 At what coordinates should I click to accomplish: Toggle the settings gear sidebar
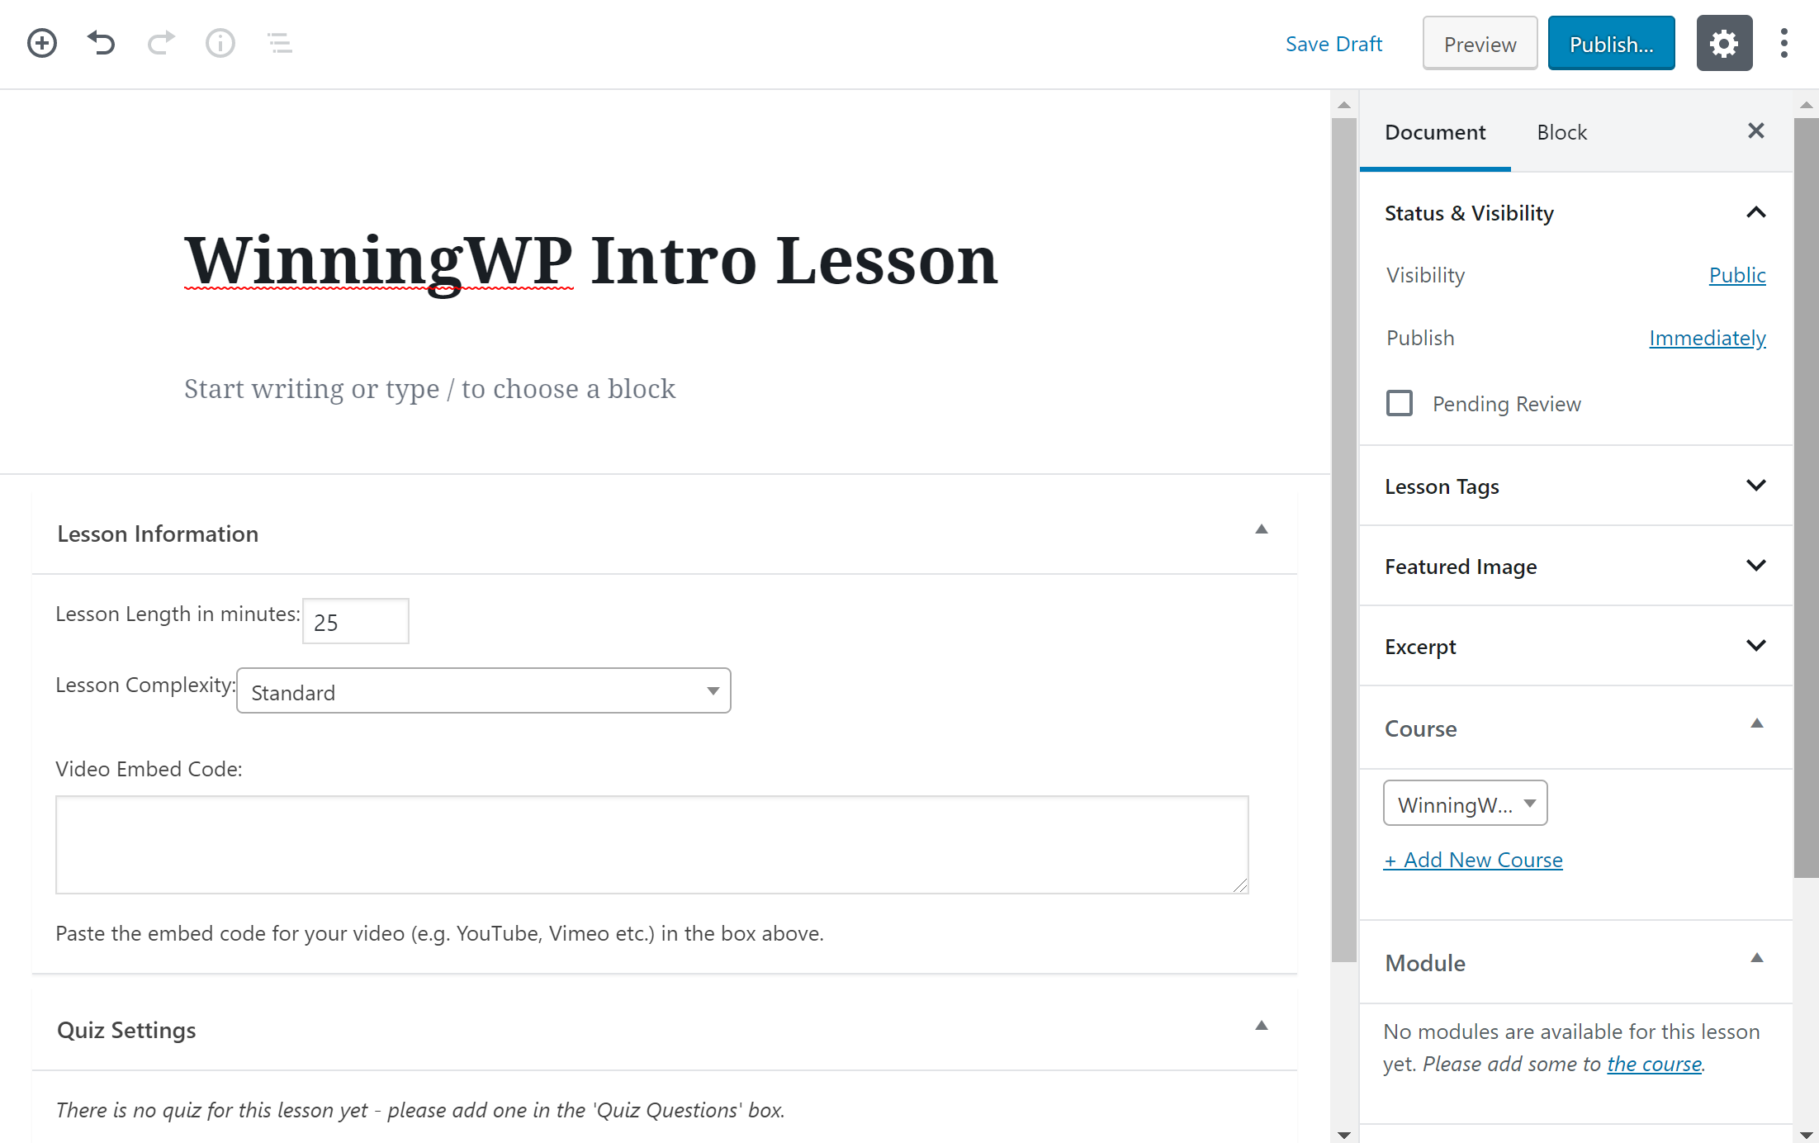pos(1724,43)
